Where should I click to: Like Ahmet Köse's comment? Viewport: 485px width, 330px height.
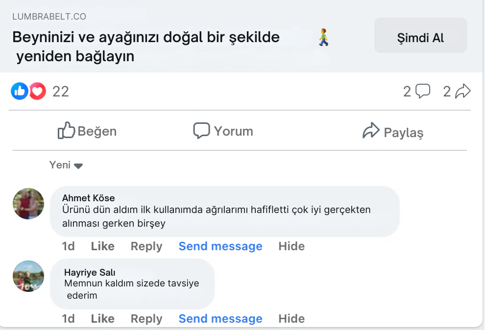[x=102, y=246]
